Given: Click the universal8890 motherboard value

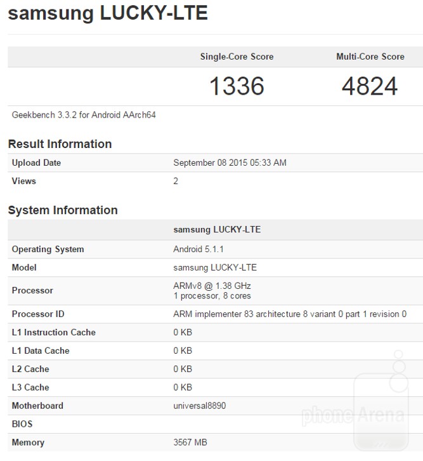Looking at the screenshot, I should (x=199, y=406).
